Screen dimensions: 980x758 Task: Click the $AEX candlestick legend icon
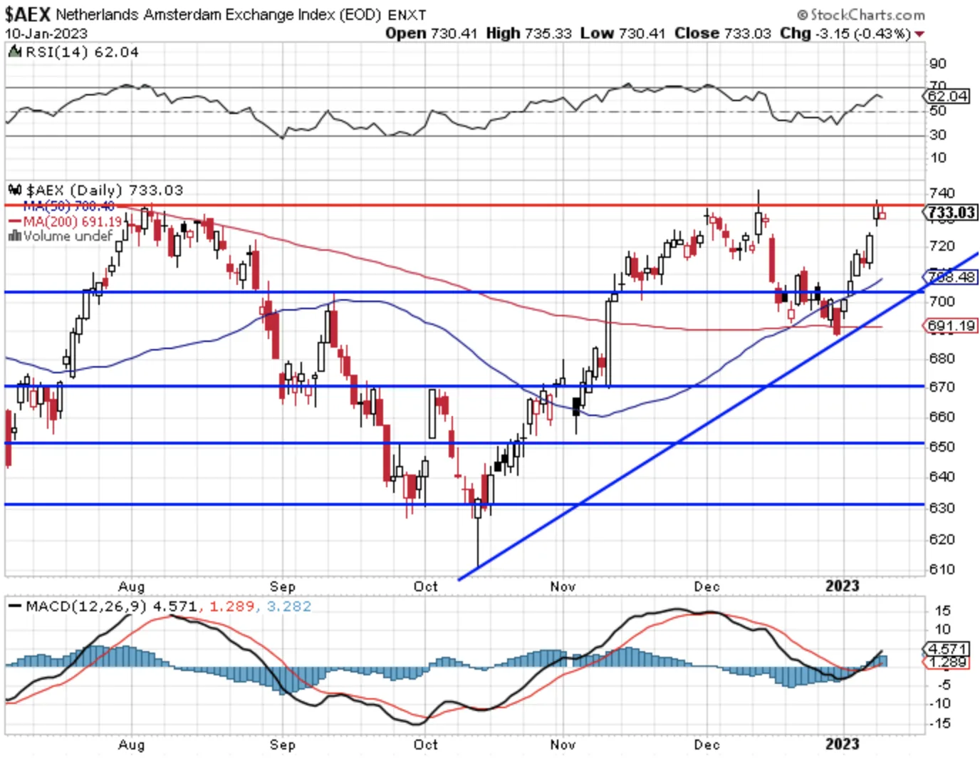(15, 190)
